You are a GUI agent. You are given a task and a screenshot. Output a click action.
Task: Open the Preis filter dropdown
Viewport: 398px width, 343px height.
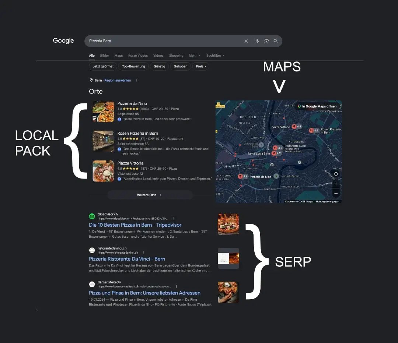pyautogui.click(x=201, y=66)
